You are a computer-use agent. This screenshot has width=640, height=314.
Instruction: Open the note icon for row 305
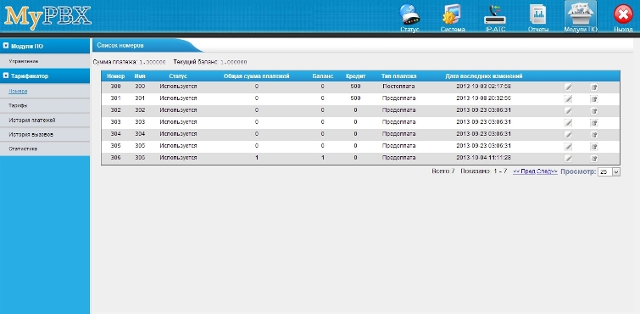coord(594,146)
